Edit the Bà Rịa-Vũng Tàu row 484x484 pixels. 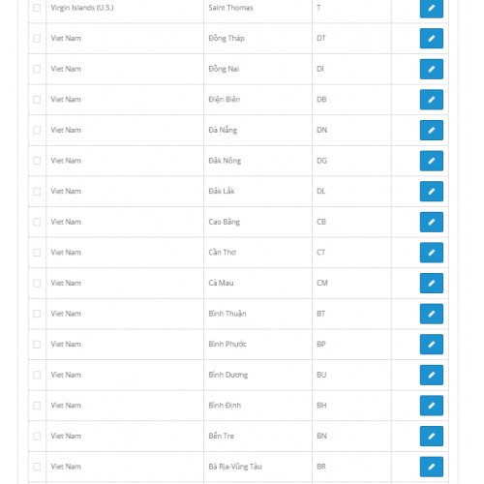tap(432, 467)
